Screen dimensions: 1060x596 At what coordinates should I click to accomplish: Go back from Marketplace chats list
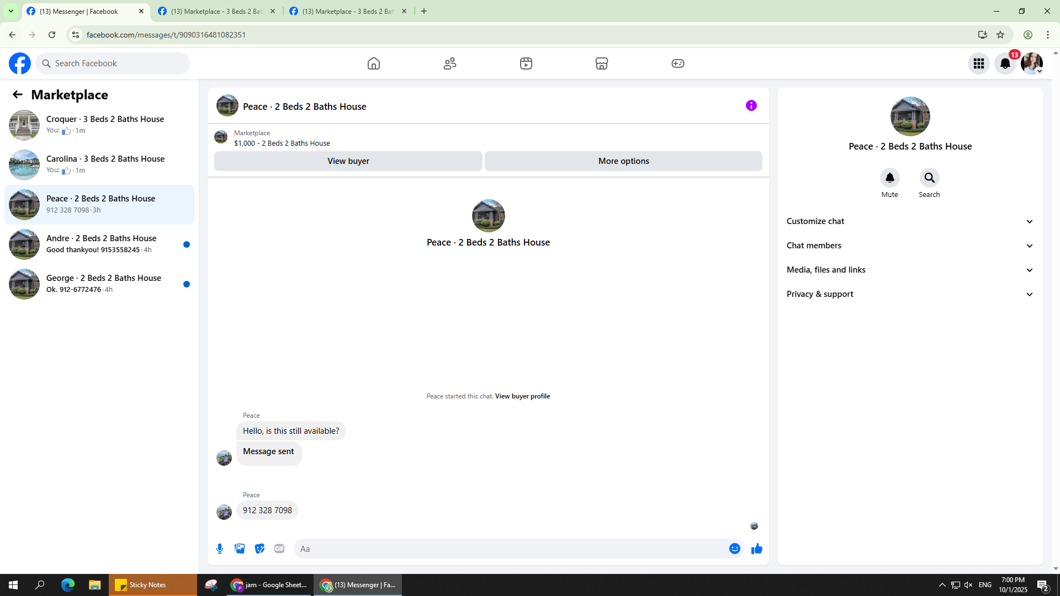point(18,95)
